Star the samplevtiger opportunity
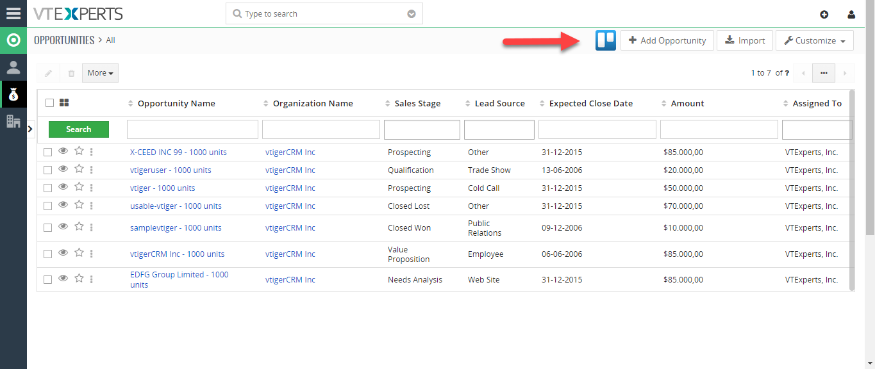Viewport: 875px width, 369px height. 79,227
